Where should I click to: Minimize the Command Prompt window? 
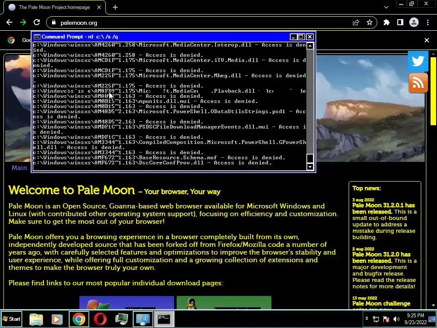[x=293, y=37]
